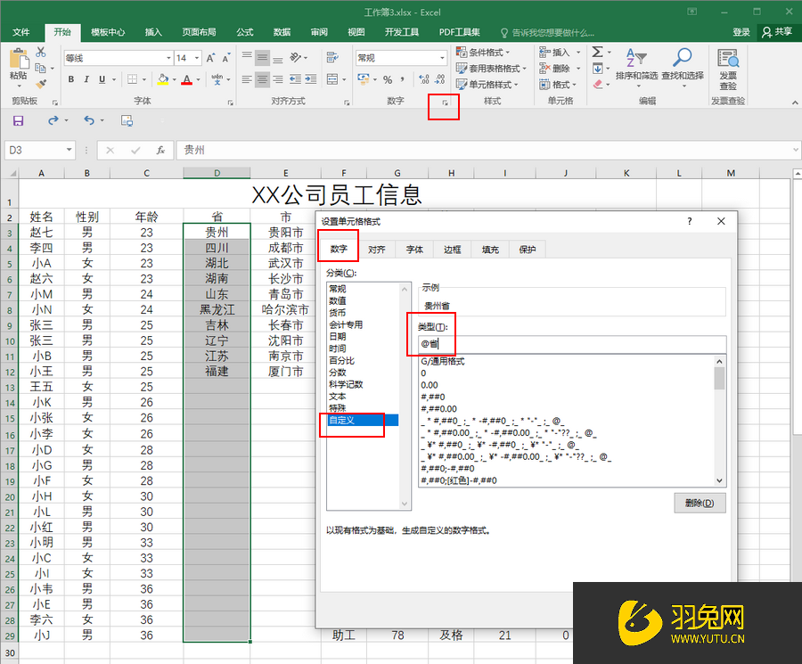Image resolution: width=802 pixels, height=664 pixels.
Task: Click the 共享 share button
Action: 777,32
